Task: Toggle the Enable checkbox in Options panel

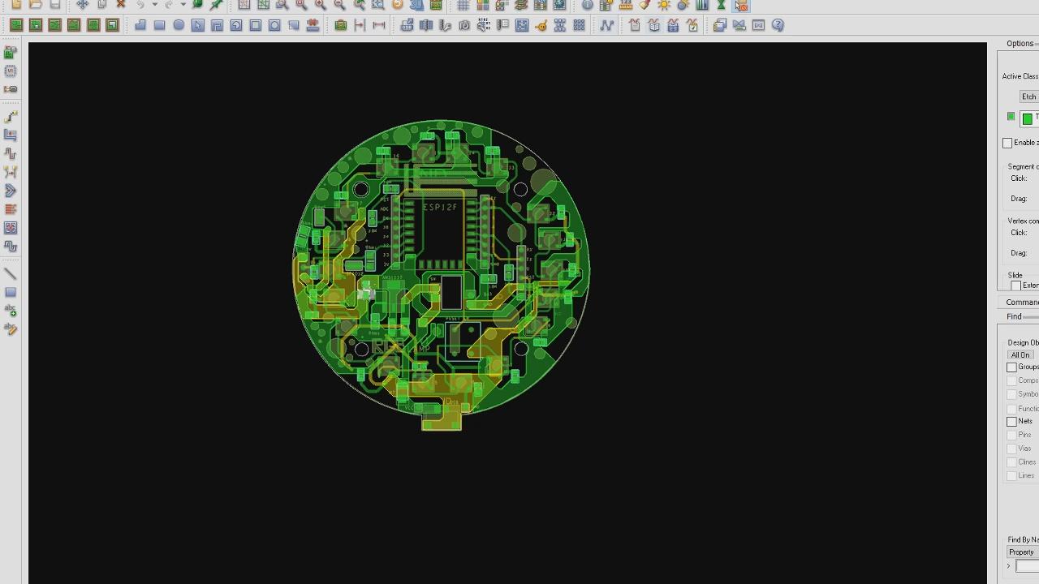Action: (1007, 143)
